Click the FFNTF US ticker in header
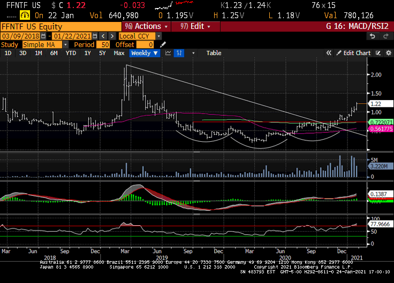The height and width of the screenshot is (283, 394). [x=24, y=5]
